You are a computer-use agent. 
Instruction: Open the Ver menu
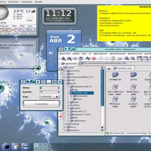84,54
